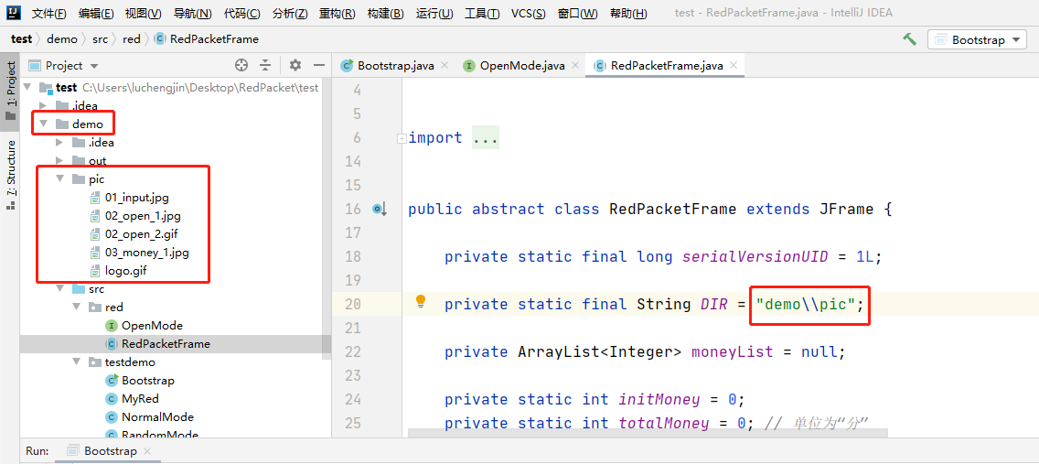Open Project panel settings gear
Screen dimensions: 1039x464
295,65
